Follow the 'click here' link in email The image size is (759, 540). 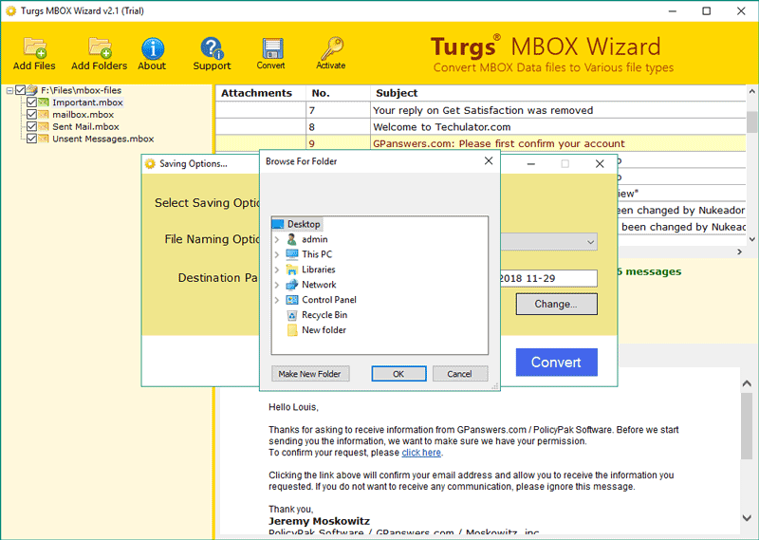[x=421, y=453]
